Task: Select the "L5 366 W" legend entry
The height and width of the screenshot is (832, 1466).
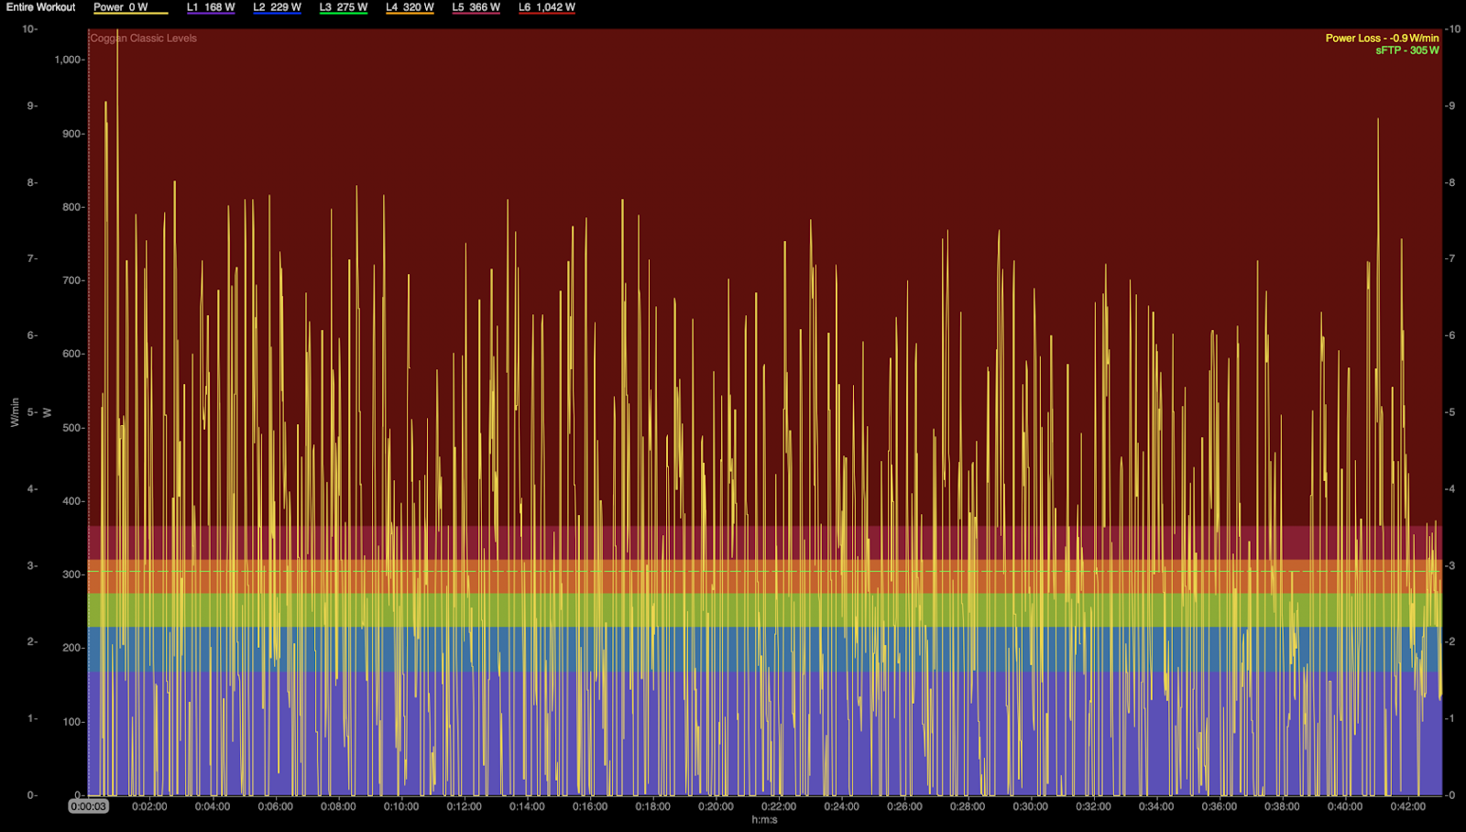Action: [x=476, y=7]
